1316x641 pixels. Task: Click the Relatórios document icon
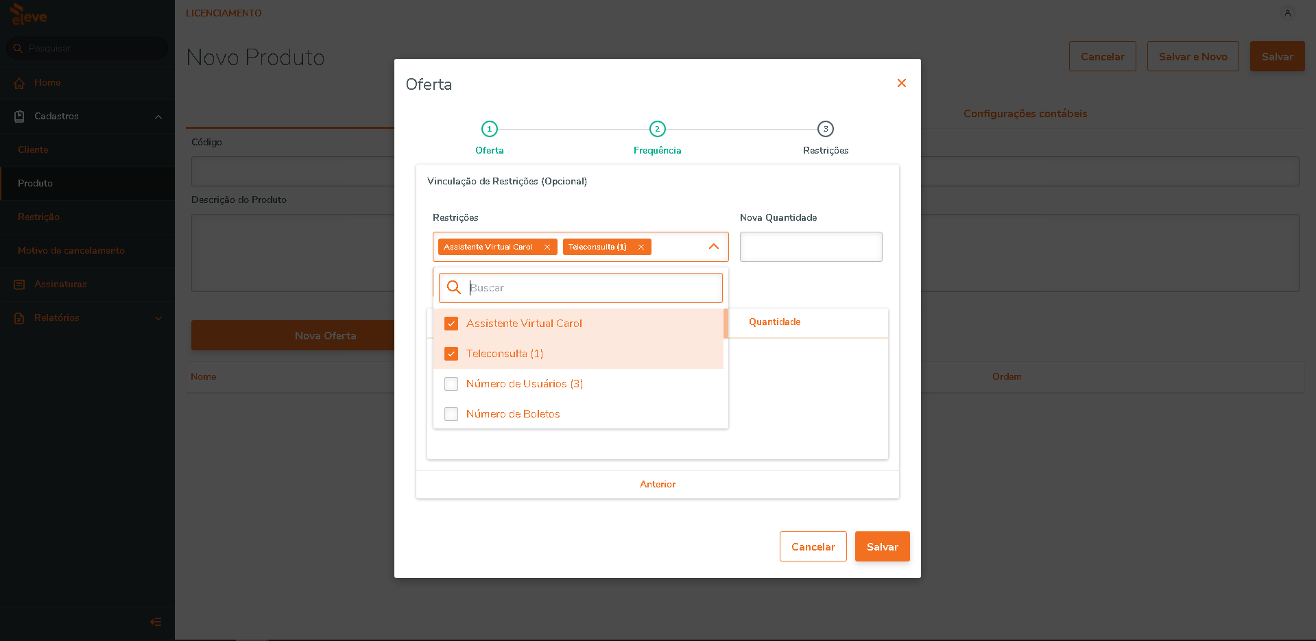(19, 318)
